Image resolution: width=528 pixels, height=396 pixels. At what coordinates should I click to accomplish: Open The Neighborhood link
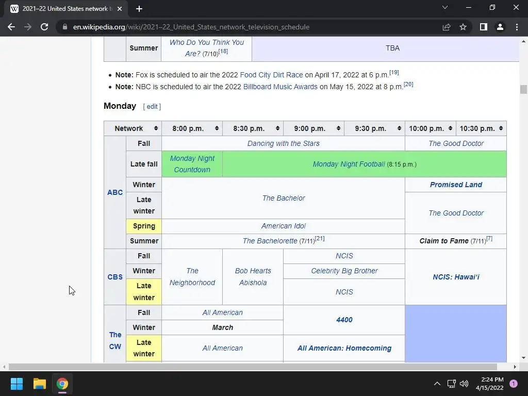(x=192, y=277)
